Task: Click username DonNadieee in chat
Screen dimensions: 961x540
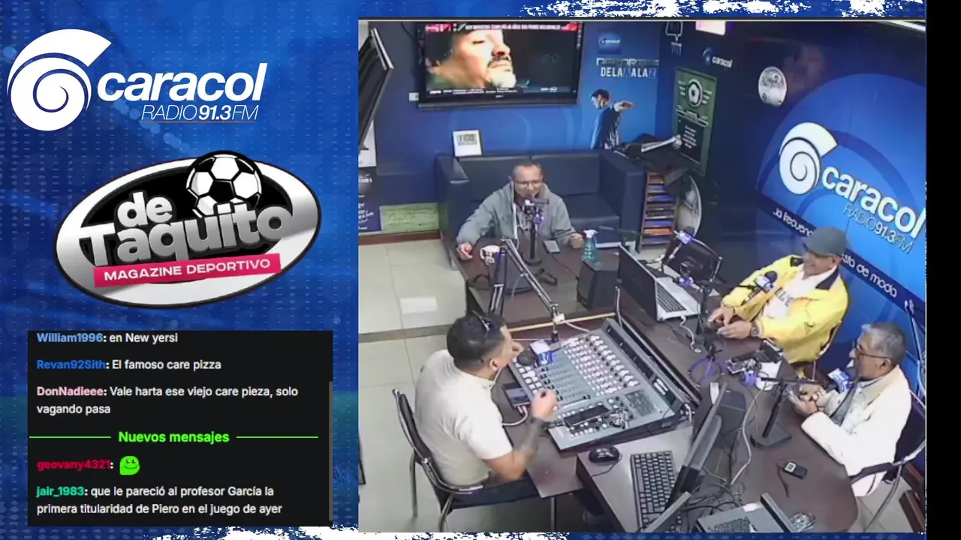Action: [72, 391]
